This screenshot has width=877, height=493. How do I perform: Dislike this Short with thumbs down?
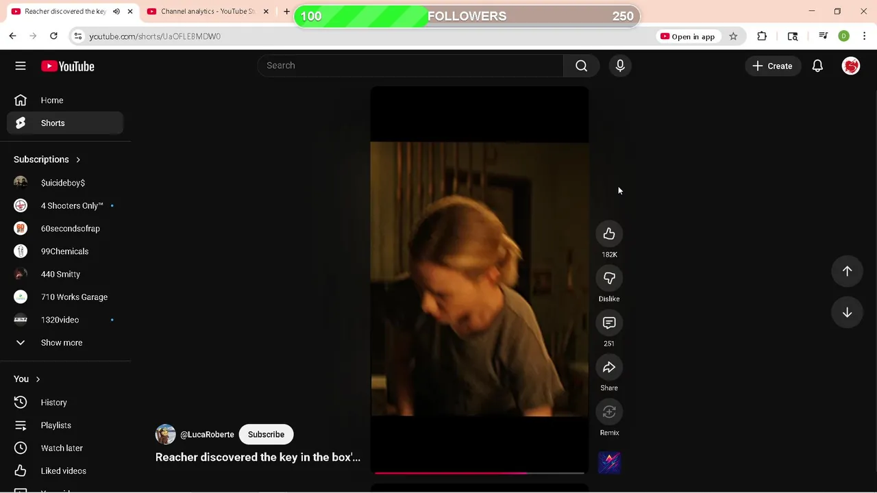[609, 279]
